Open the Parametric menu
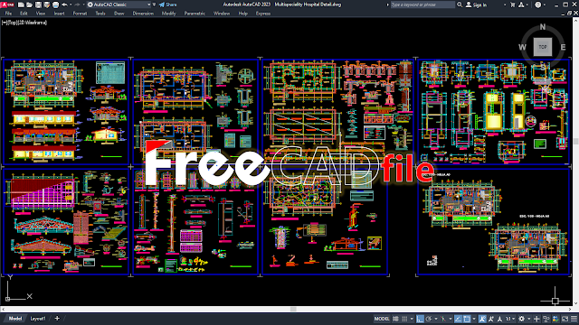The width and height of the screenshot is (579, 325). pyautogui.click(x=195, y=14)
